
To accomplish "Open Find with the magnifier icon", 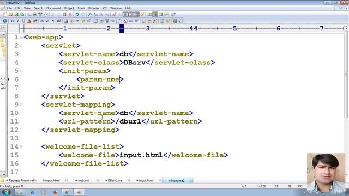I will click(89, 15).
